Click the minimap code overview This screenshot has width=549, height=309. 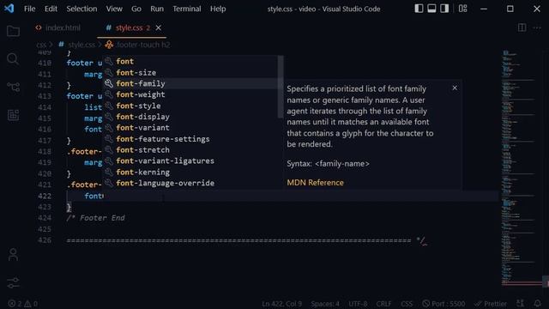[522, 168]
